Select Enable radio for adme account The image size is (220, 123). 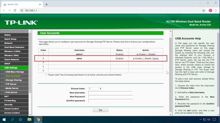pos(134,58)
